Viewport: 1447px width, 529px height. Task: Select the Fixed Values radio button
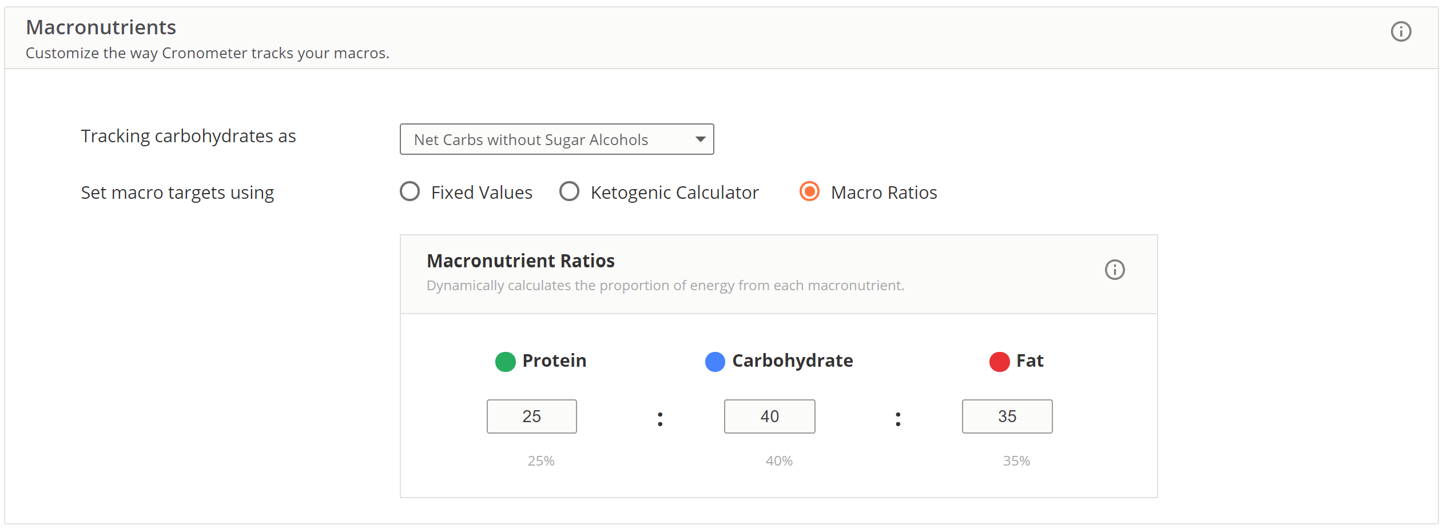click(410, 191)
